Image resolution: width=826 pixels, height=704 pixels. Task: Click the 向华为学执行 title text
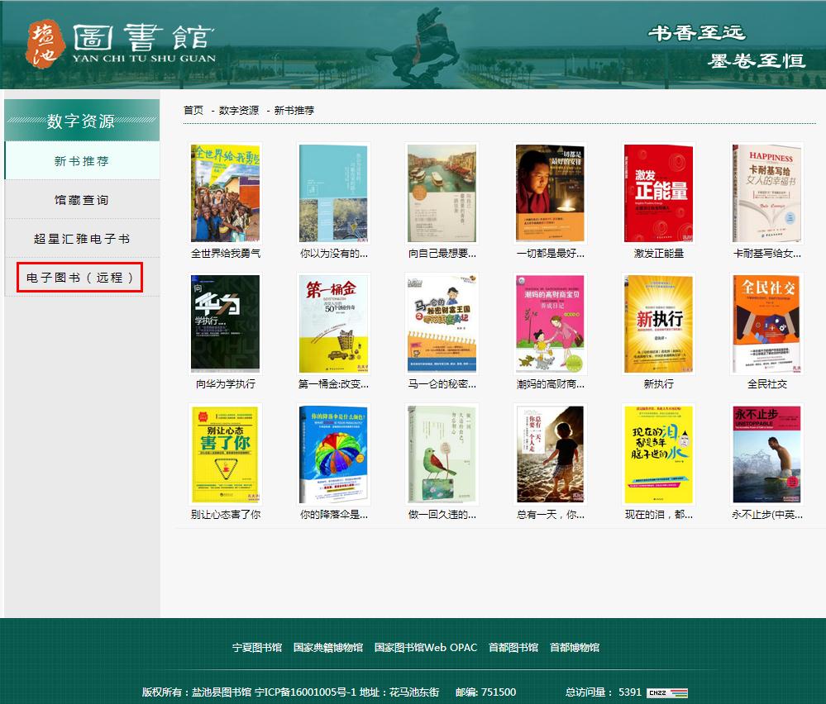coord(226,384)
